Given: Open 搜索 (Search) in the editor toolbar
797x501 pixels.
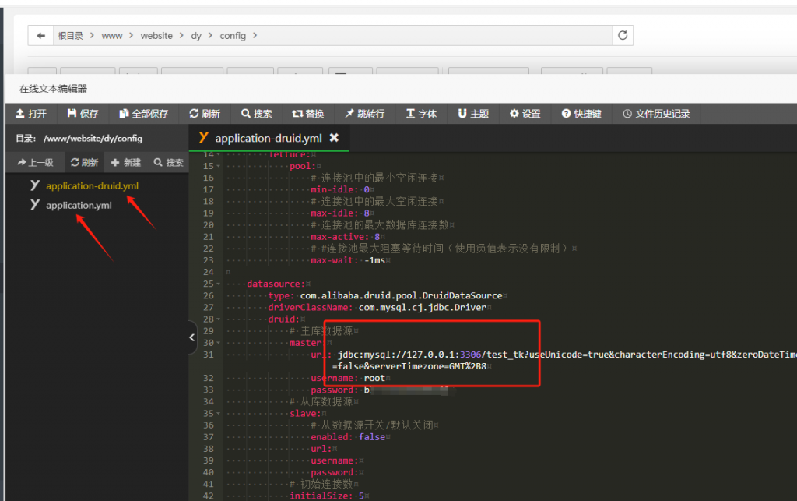Looking at the screenshot, I should click(x=257, y=114).
